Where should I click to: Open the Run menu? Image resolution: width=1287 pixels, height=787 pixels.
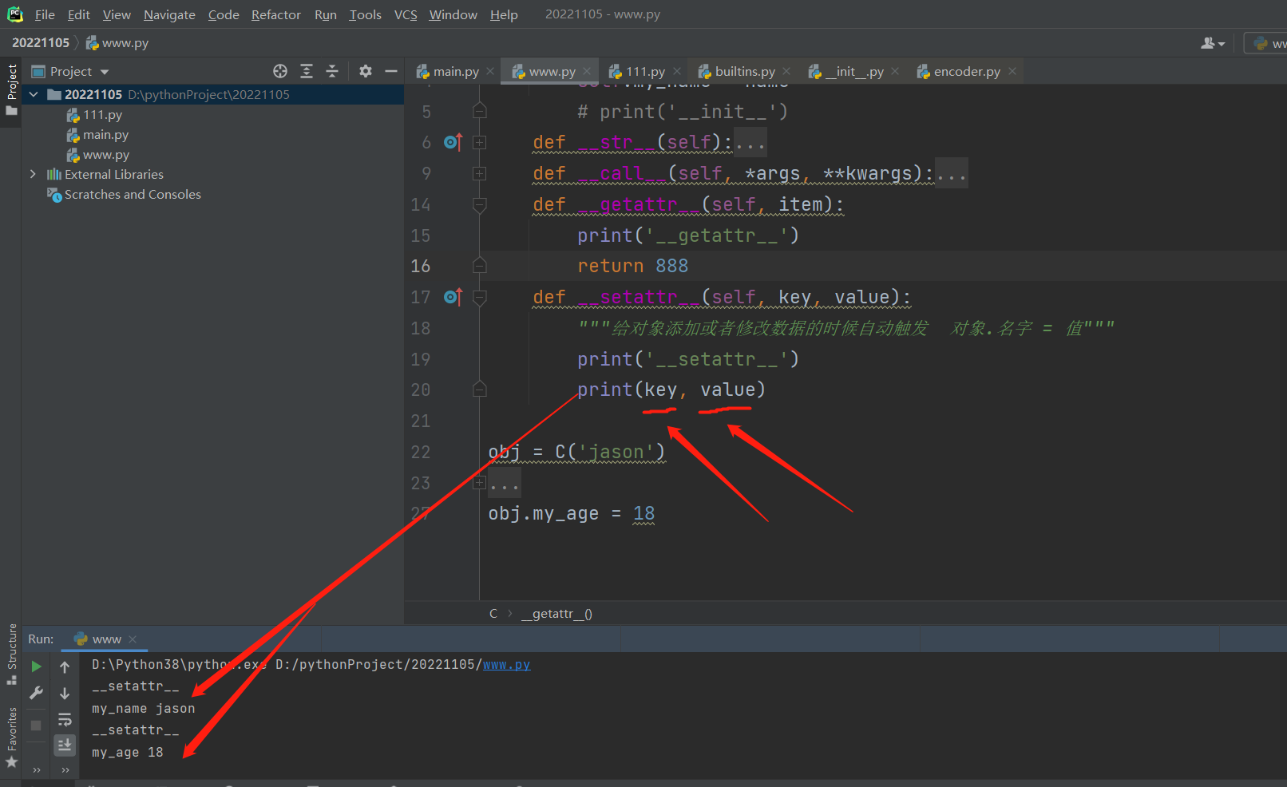[x=326, y=14]
